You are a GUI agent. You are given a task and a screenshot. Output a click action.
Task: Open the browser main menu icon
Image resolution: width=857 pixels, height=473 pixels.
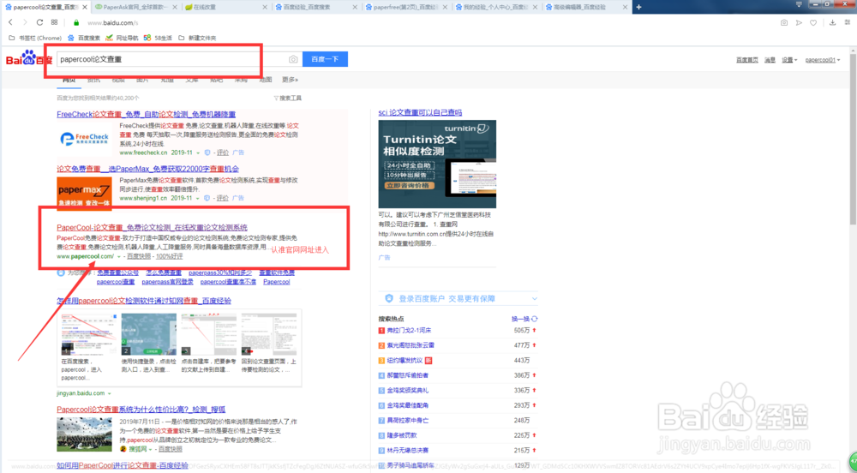[848, 22]
